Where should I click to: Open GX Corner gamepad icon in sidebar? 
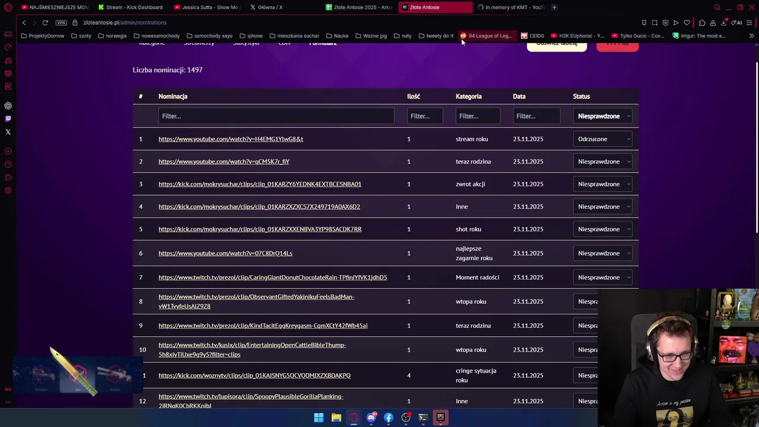point(8,34)
